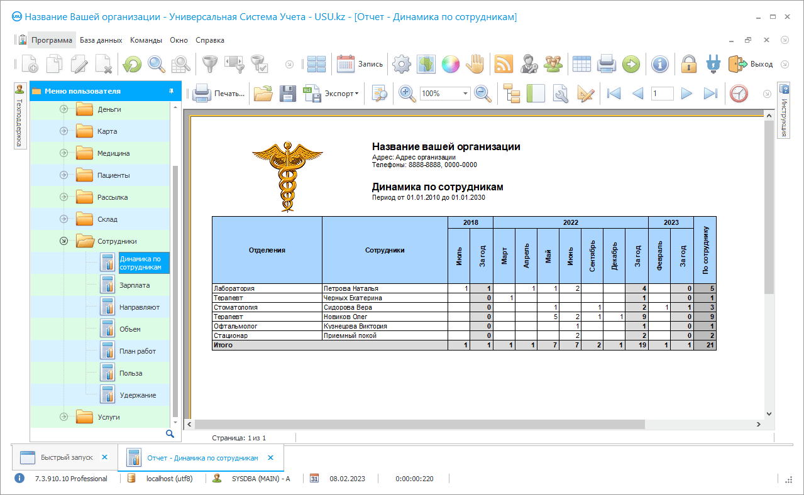Click the blue information icon in toolbar

coord(659,63)
